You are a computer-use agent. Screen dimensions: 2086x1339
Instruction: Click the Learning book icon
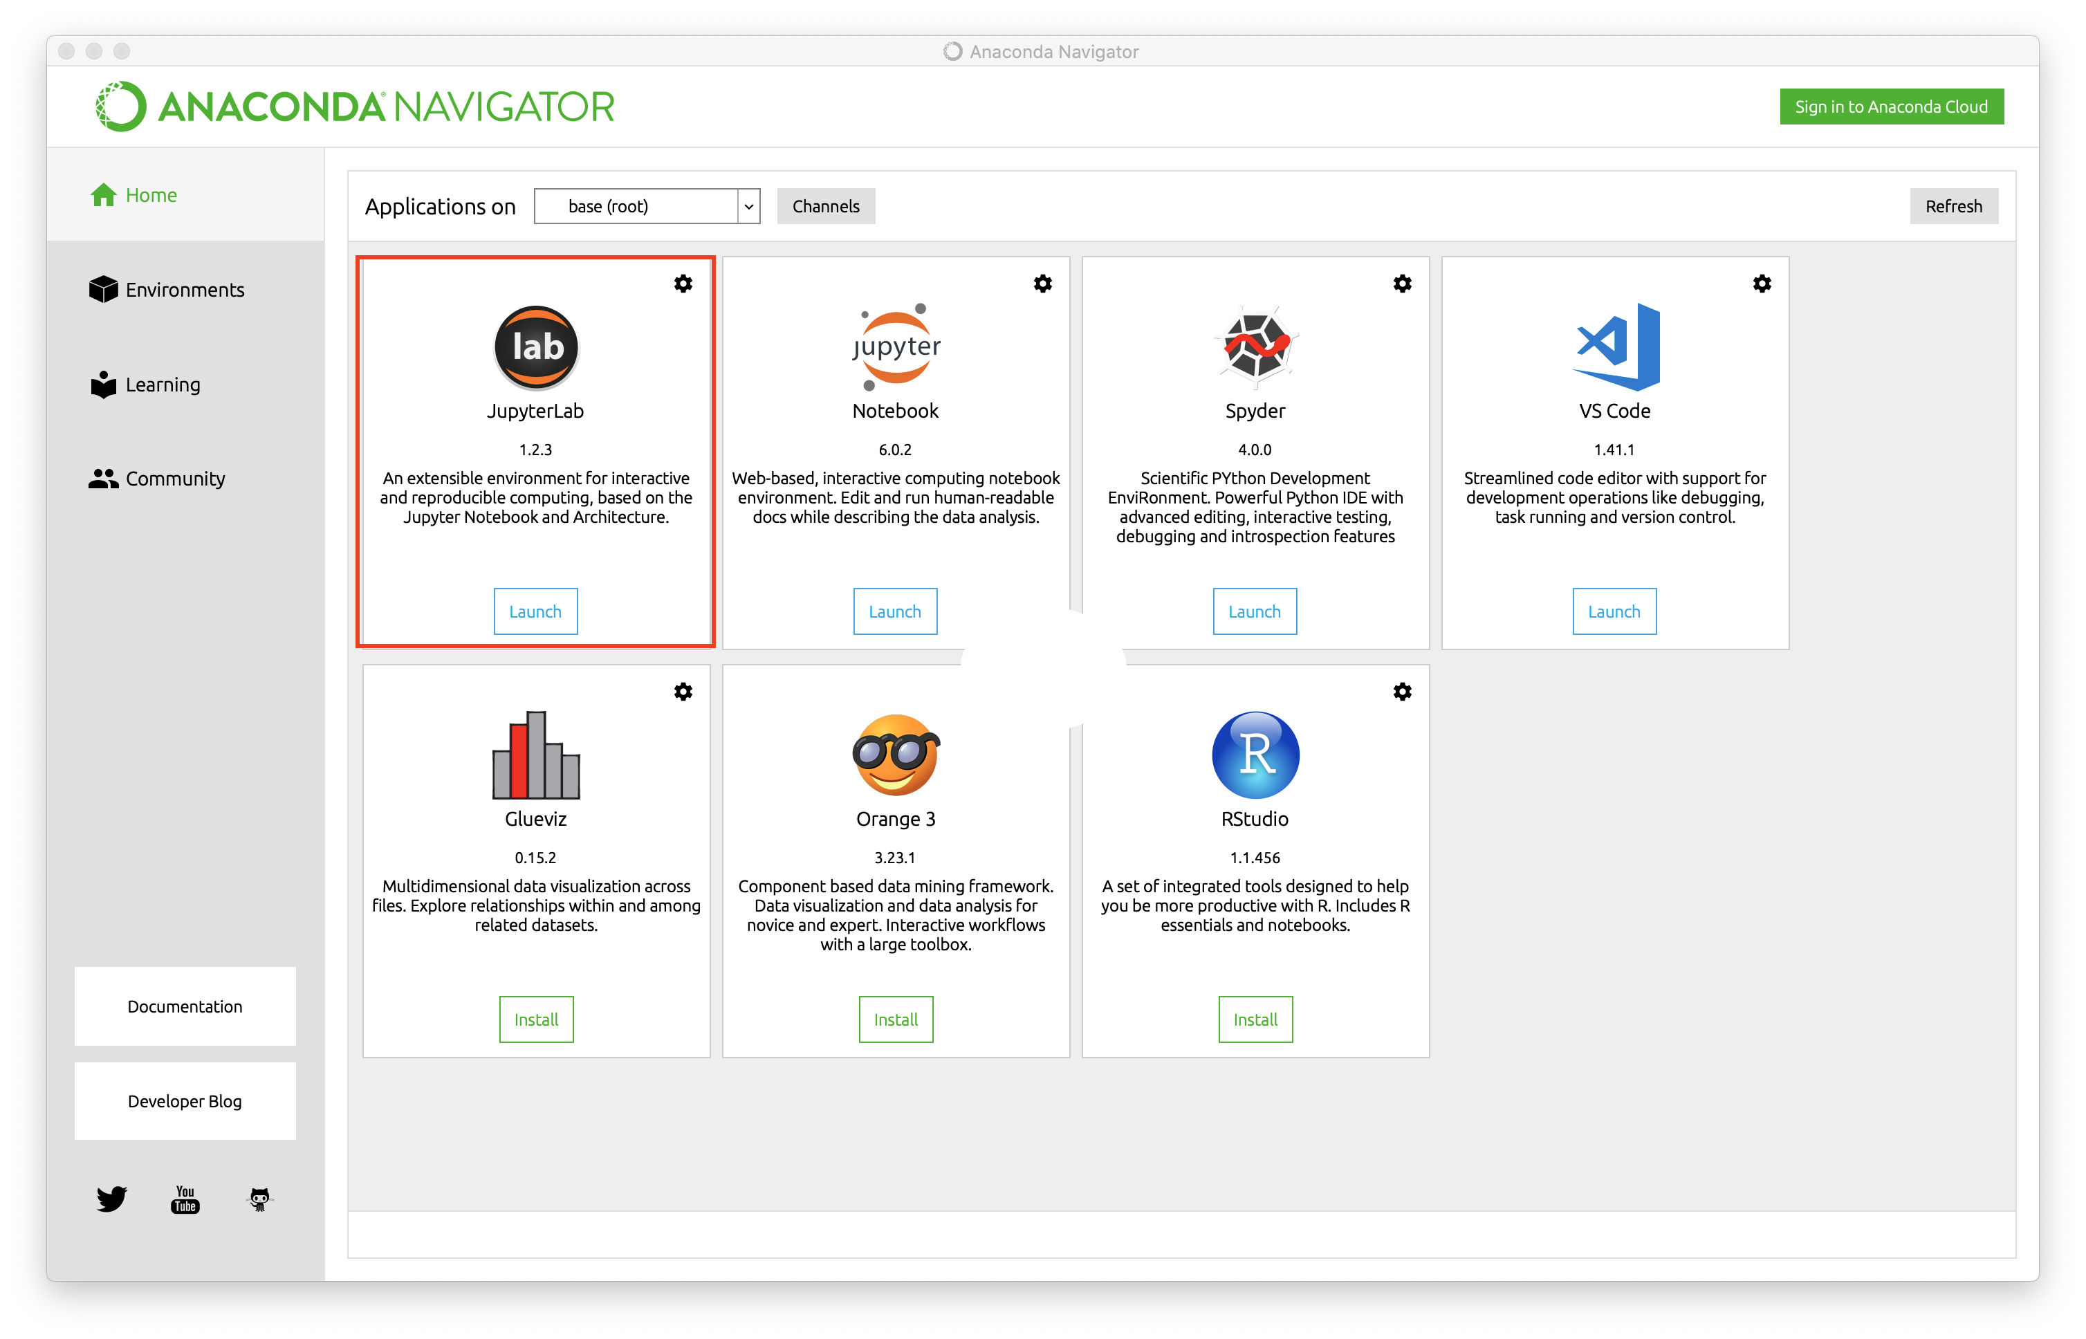[104, 383]
